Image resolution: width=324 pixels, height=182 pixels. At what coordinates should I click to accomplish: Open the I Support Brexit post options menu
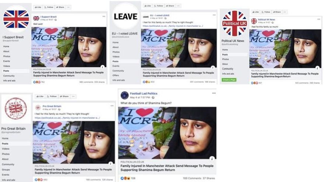[x=104, y=17]
